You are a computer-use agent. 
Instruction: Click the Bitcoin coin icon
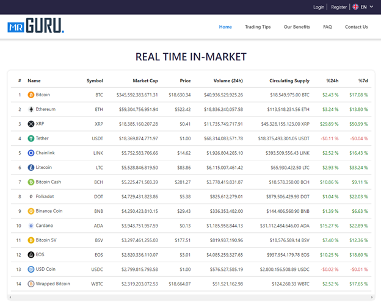tap(31, 95)
